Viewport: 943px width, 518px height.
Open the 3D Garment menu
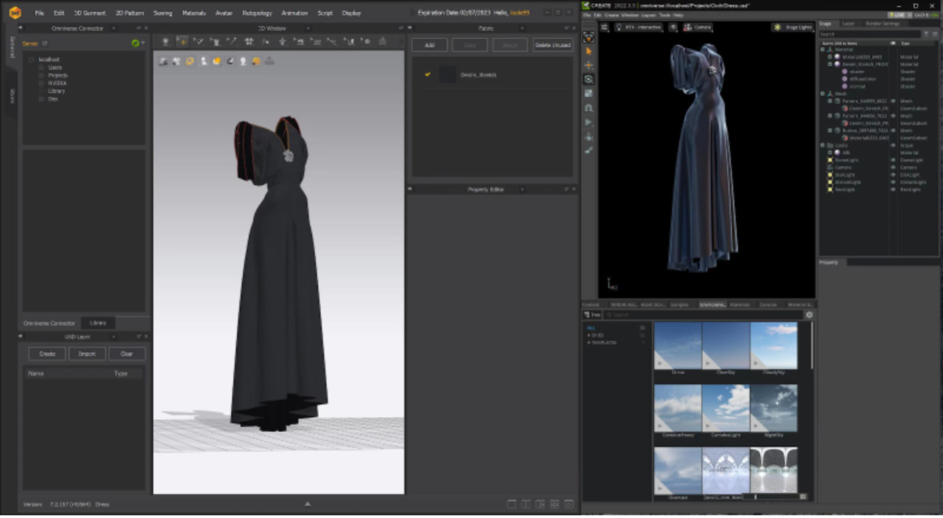pos(90,13)
